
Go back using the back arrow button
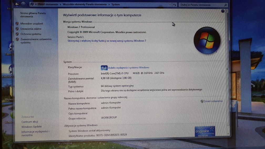click(x=17, y=4)
